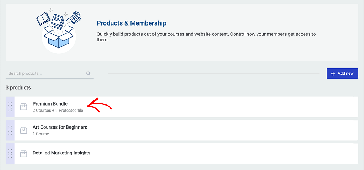Open Detailed Marketing Insights product

(x=61, y=153)
